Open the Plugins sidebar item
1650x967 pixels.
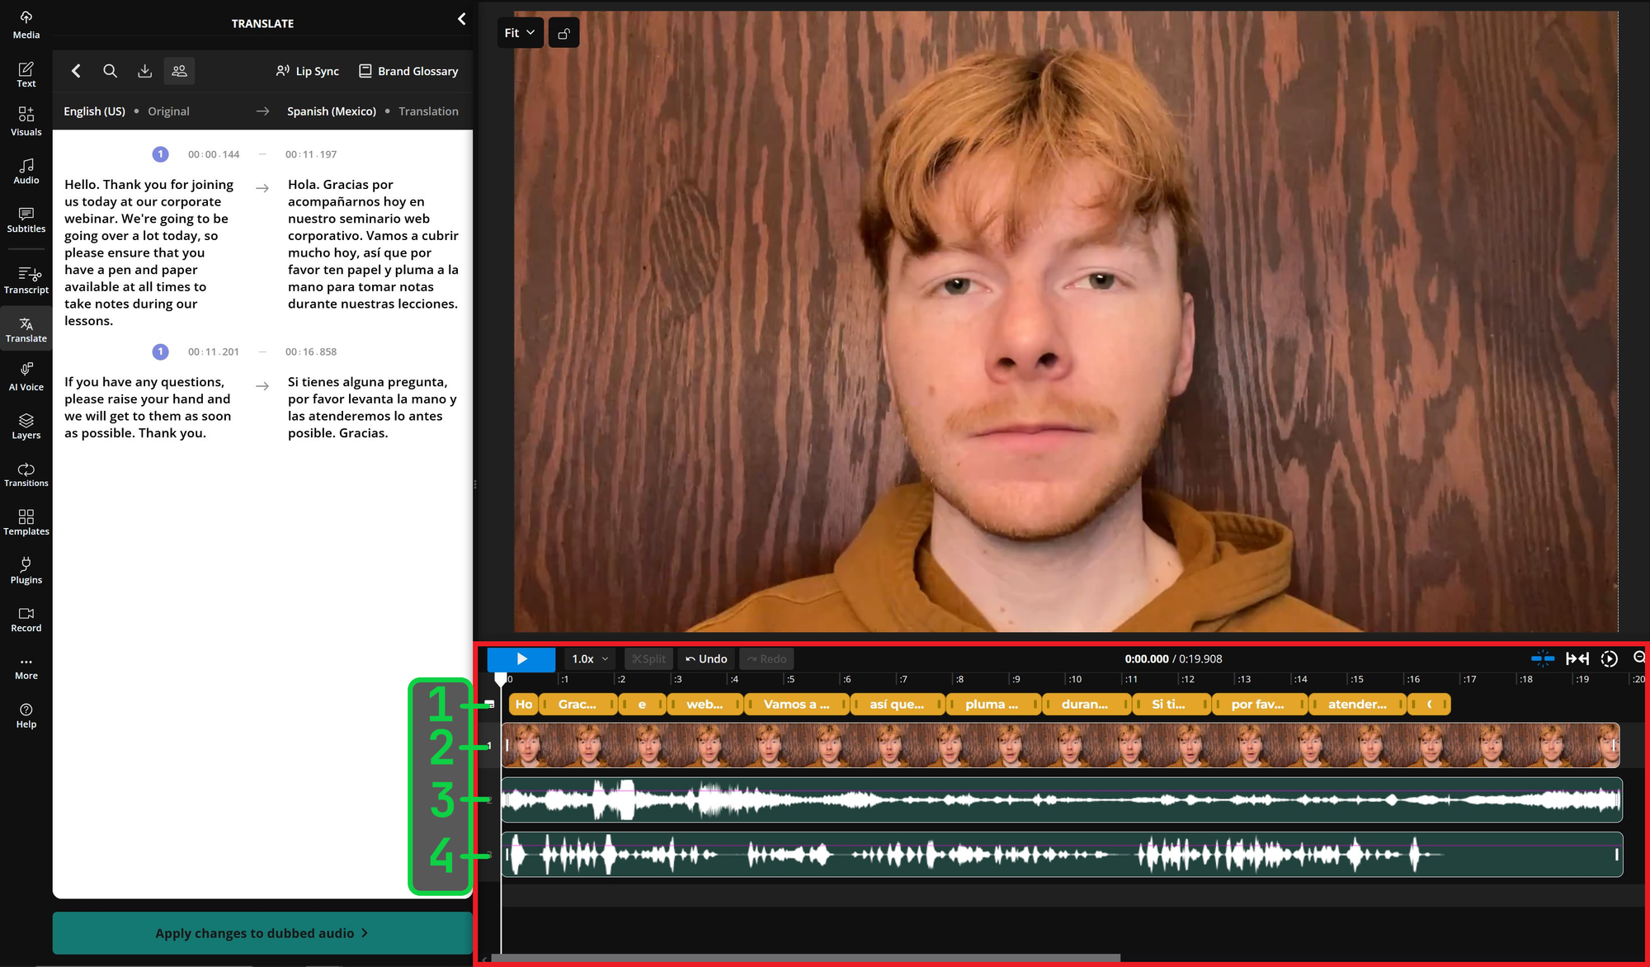pos(26,570)
